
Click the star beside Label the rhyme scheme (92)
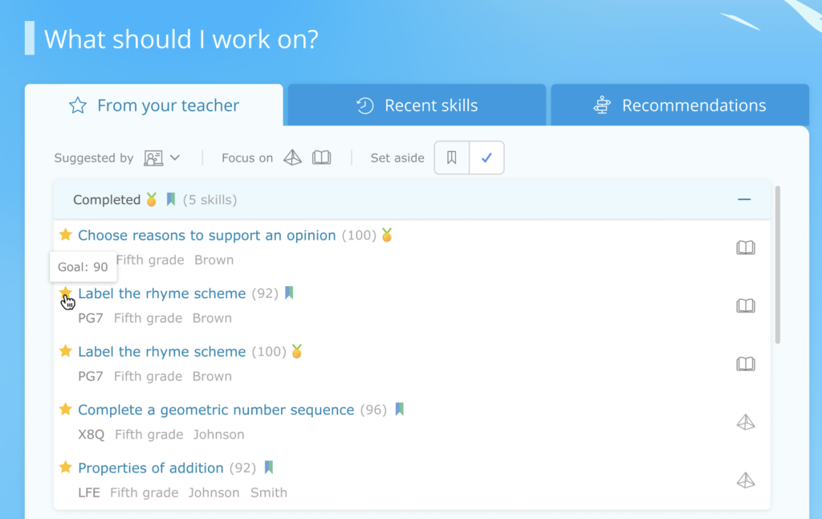[x=65, y=293]
